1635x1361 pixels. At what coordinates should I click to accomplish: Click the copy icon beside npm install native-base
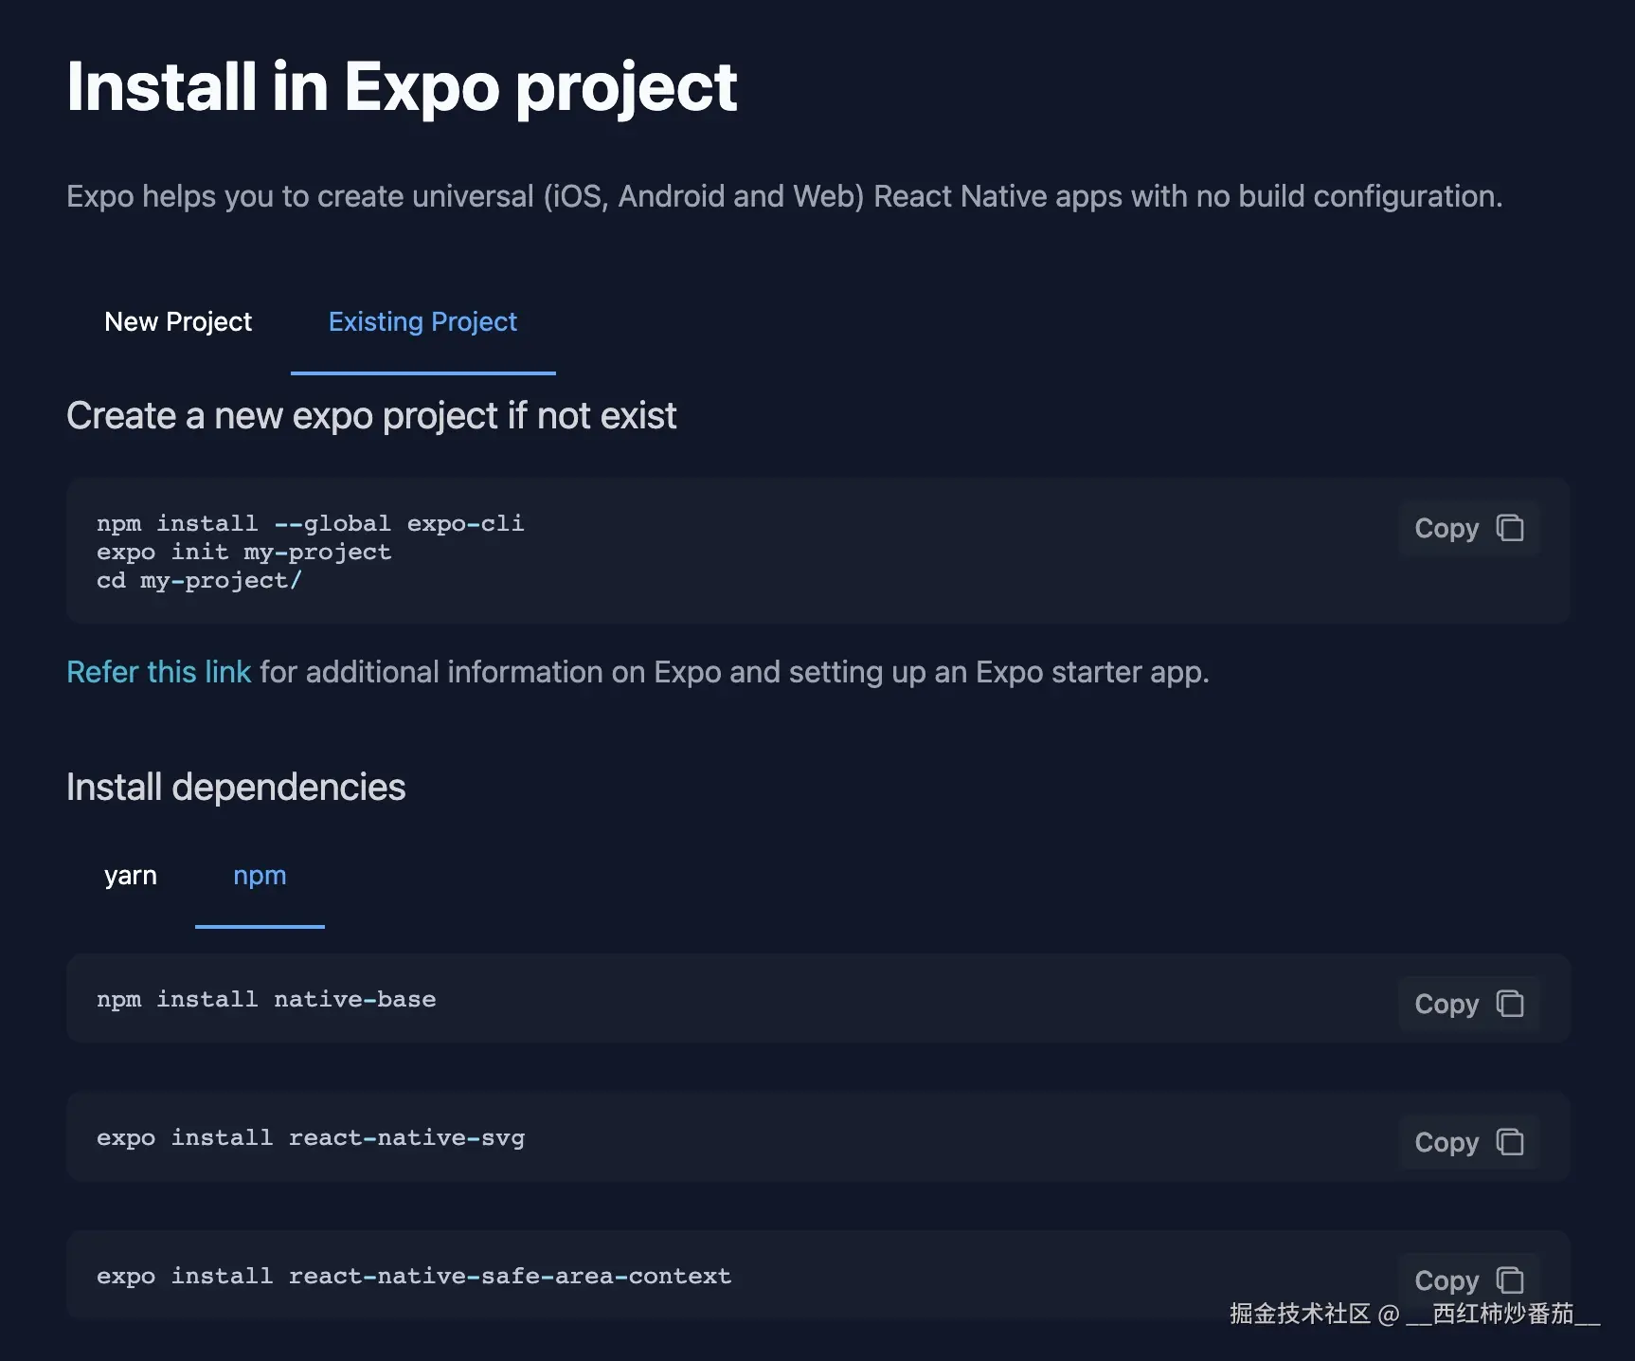click(1509, 1004)
